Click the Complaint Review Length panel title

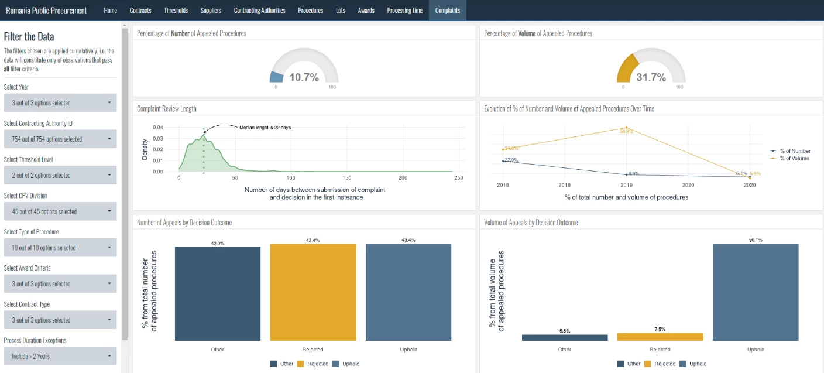pos(167,109)
